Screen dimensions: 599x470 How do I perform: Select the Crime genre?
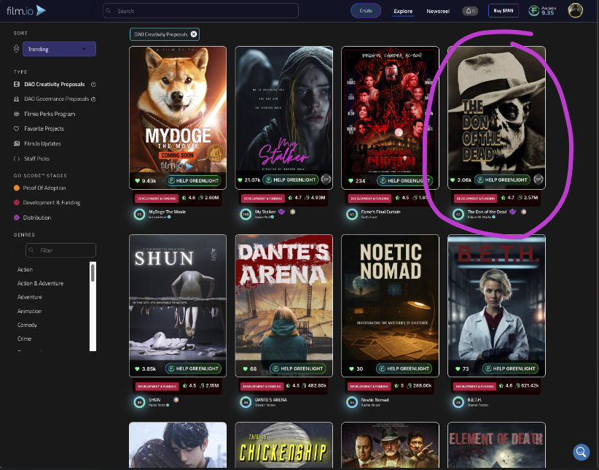click(x=24, y=339)
